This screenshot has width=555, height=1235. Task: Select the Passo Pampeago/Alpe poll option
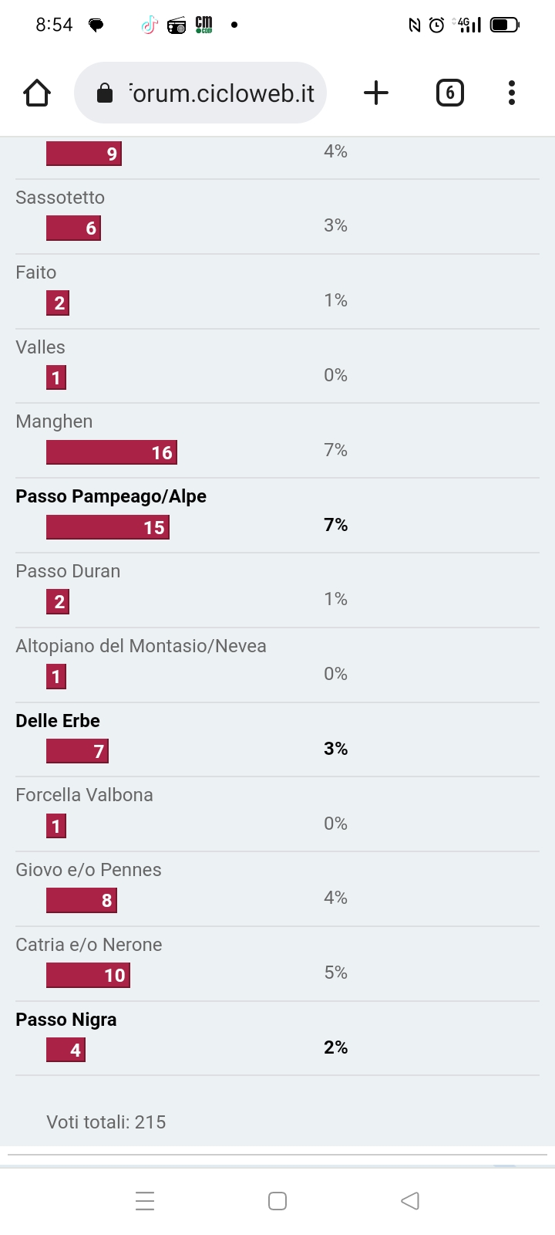click(111, 496)
